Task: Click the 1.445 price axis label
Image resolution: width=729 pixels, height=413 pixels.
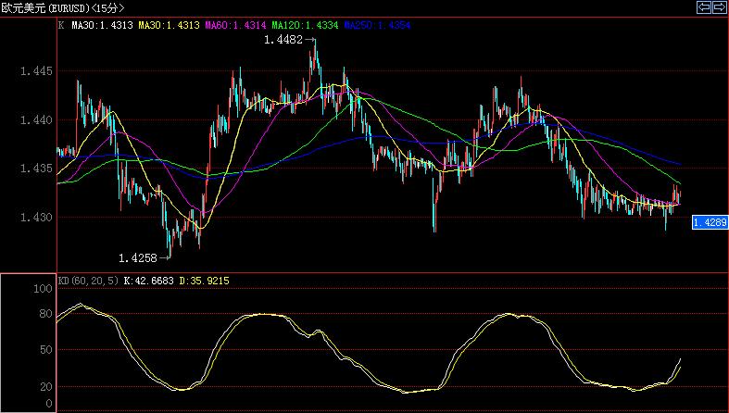Action: (36, 71)
